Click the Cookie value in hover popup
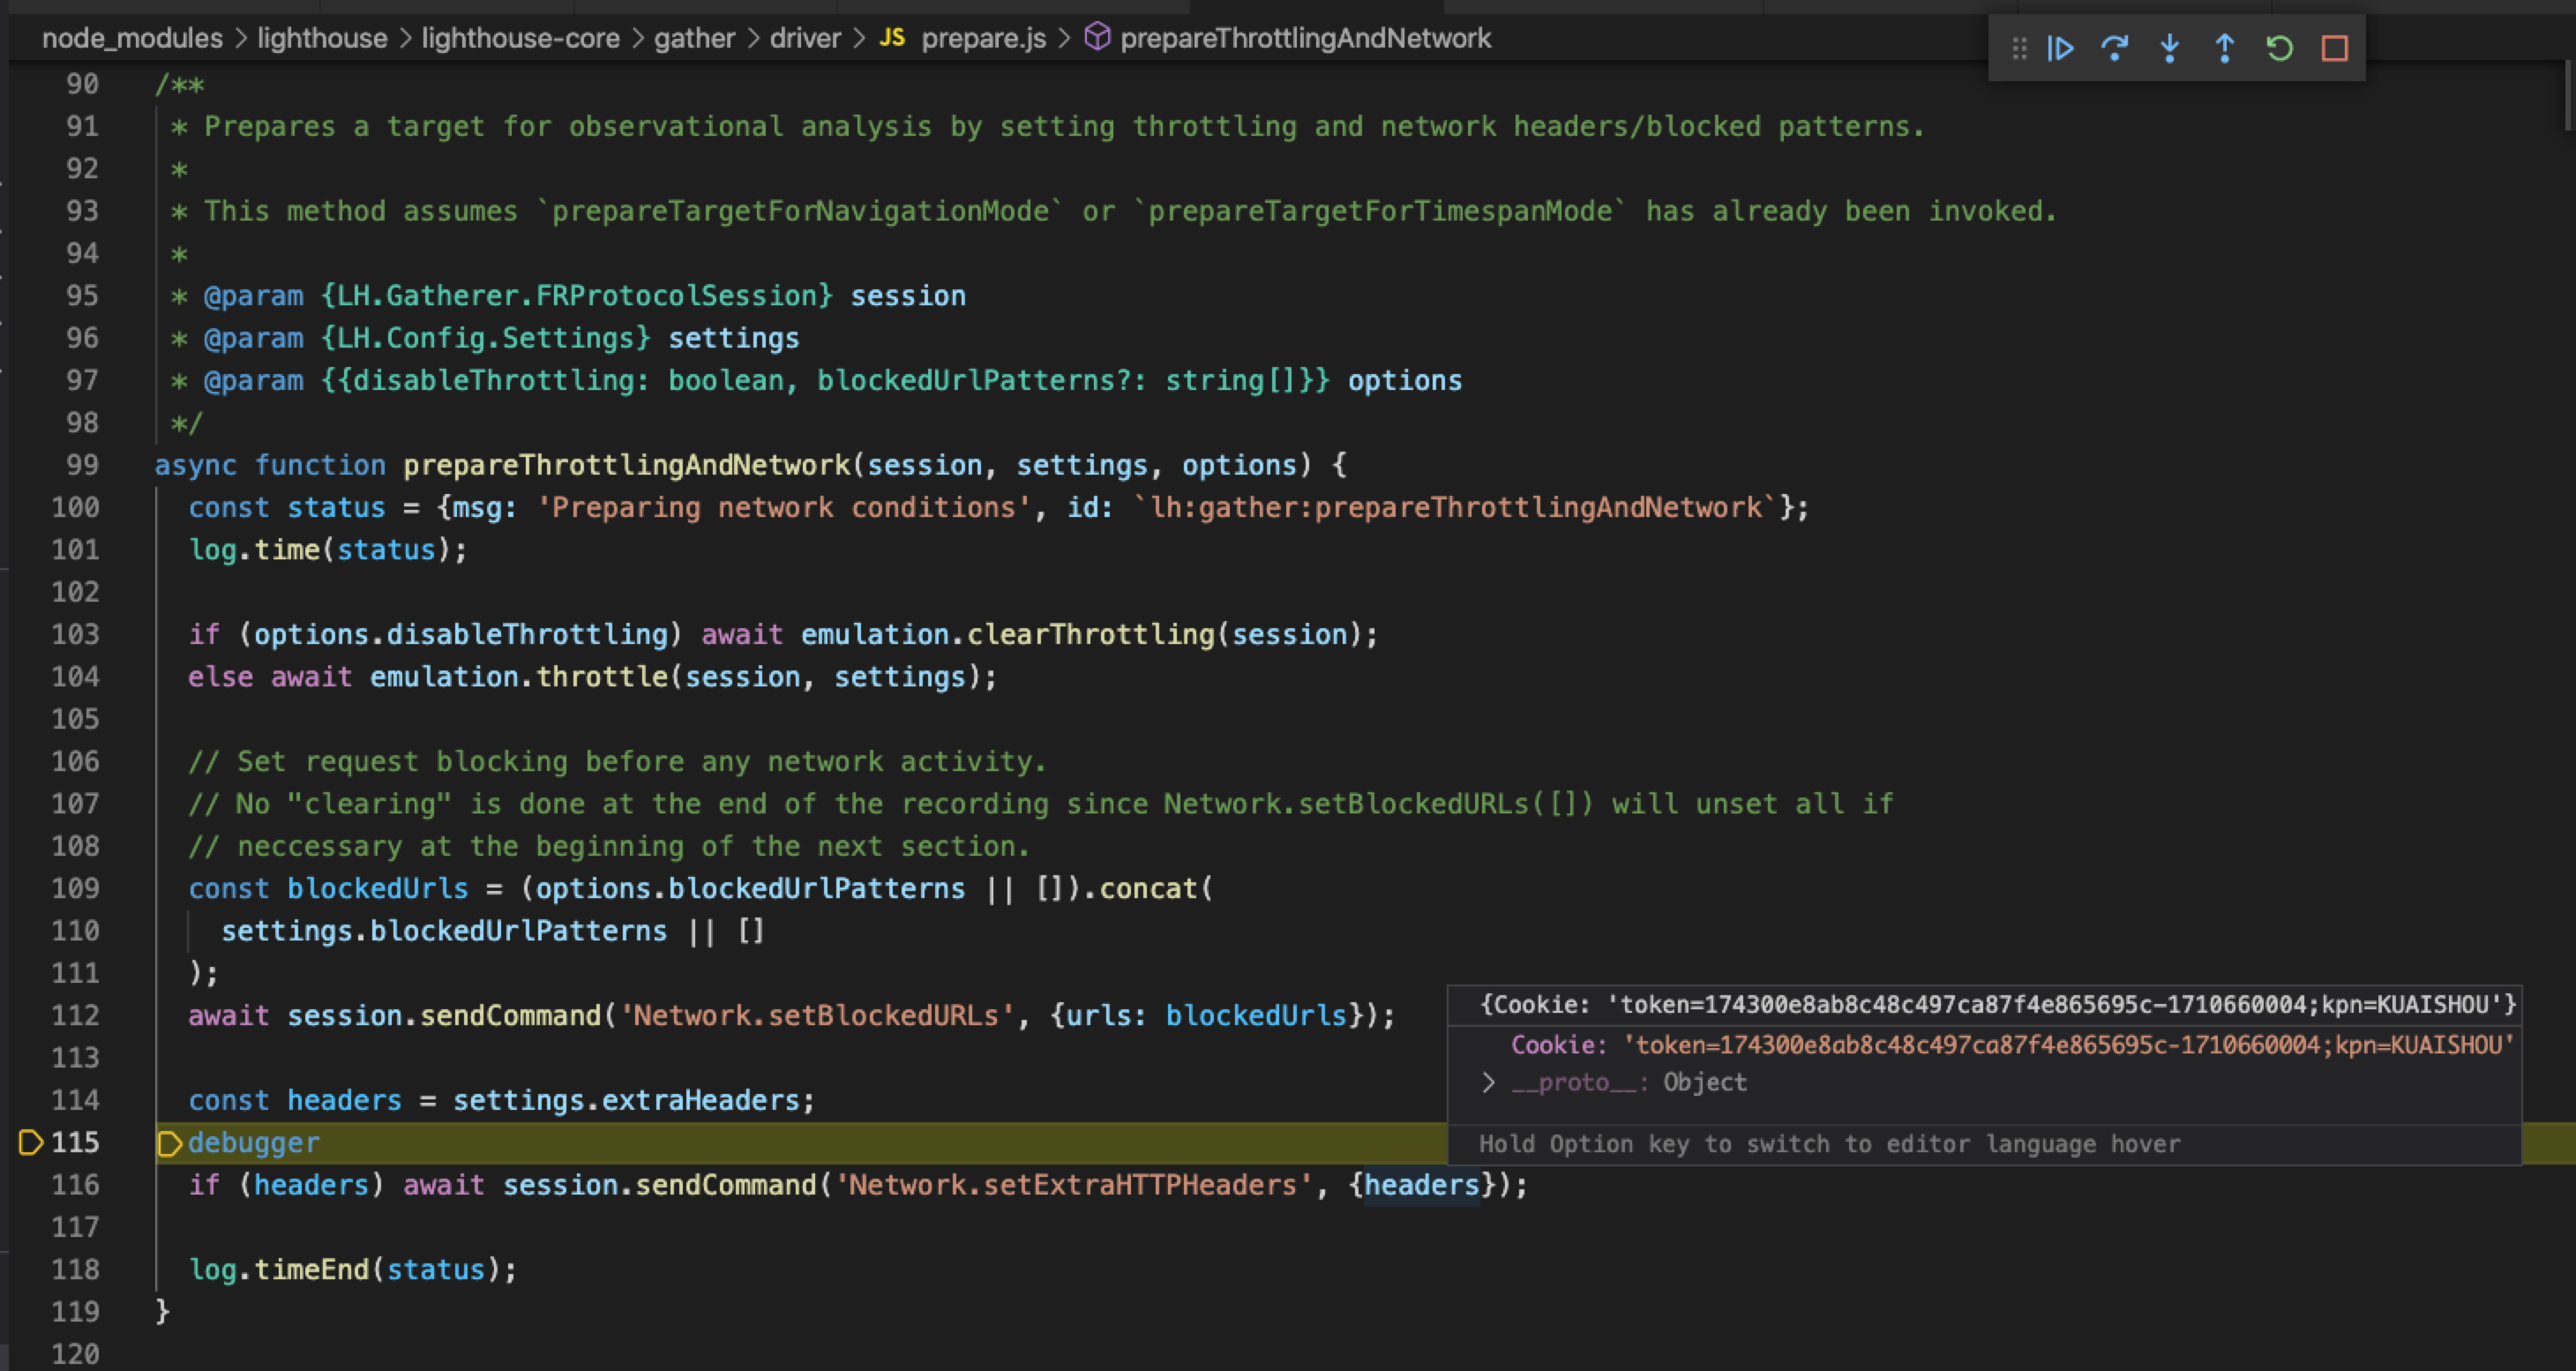Image resolution: width=2576 pixels, height=1371 pixels. 2068,1045
